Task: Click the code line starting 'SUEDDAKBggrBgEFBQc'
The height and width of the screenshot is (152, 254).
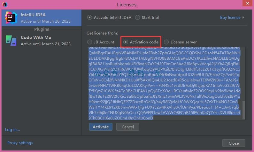Action: pos(164,58)
